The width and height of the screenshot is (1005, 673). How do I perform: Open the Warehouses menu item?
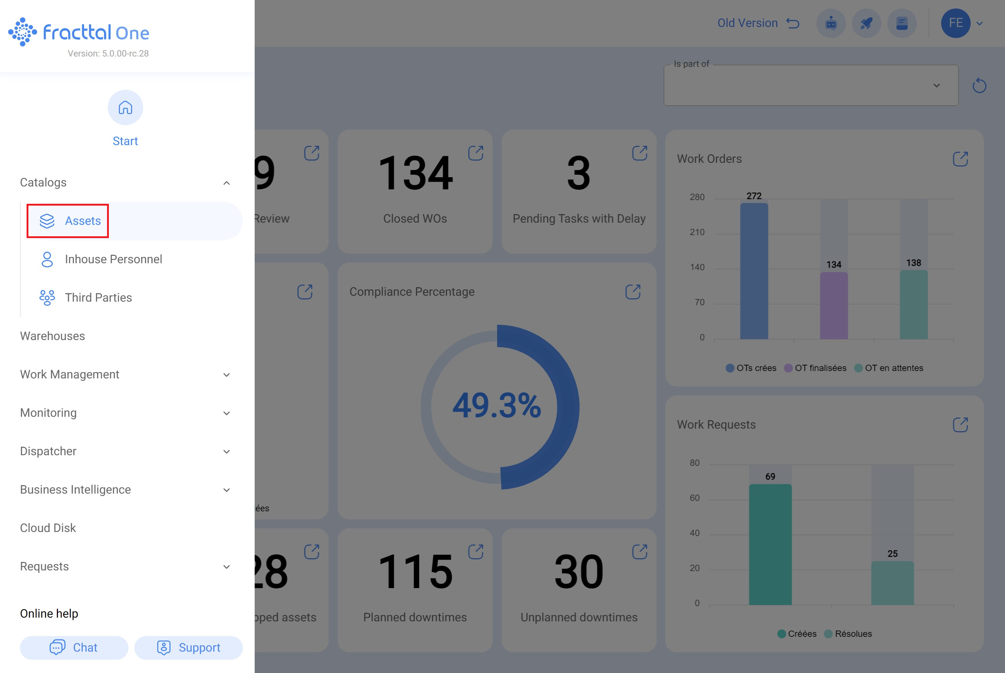click(52, 336)
